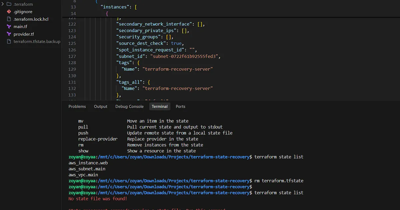Click the "No state file was found!" error
The height and width of the screenshot is (210, 400).
pyautogui.click(x=98, y=199)
